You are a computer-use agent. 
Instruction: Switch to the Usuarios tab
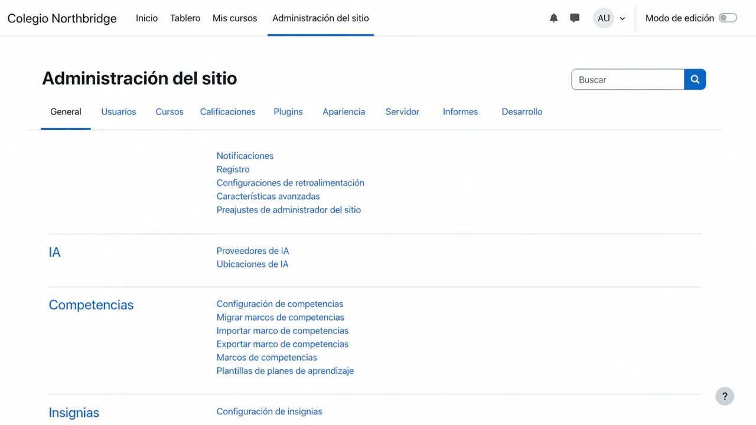(119, 112)
